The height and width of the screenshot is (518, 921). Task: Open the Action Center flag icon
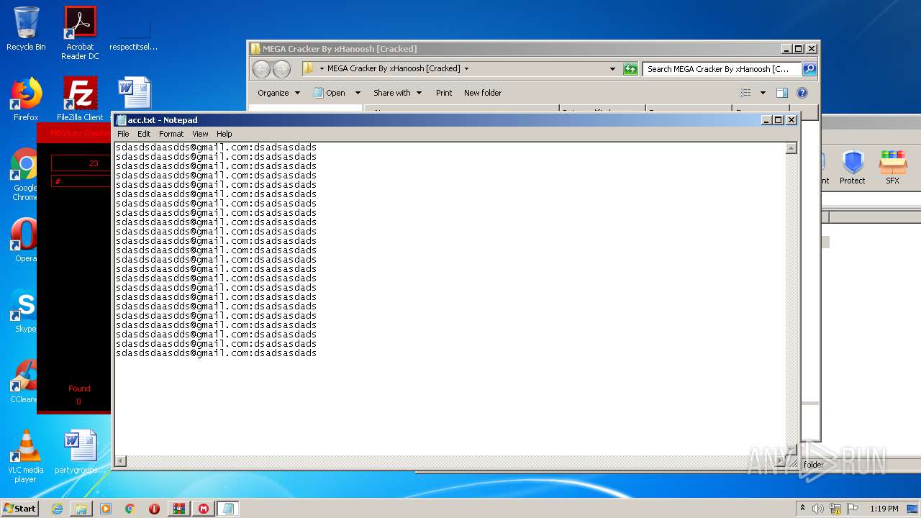[x=853, y=509]
